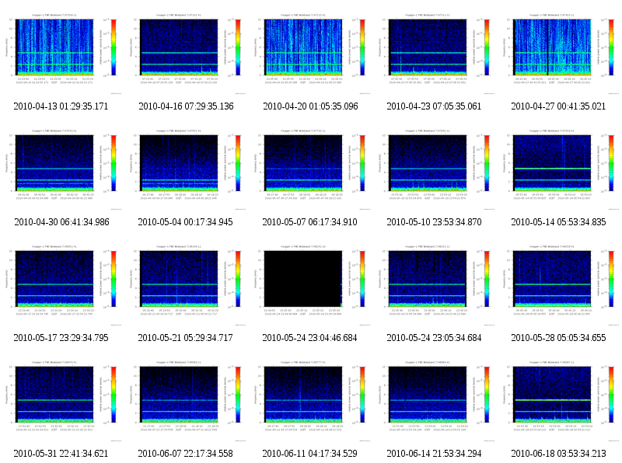622x463 pixels.
Task: Click the timestamp label "2010-04-30 06:41:34.986"
Action: pyautogui.click(x=61, y=222)
